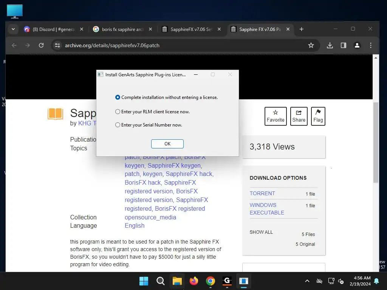Click scrollbar up arrow in Chrome
This screenshot has width=387, height=290.
coord(376,58)
